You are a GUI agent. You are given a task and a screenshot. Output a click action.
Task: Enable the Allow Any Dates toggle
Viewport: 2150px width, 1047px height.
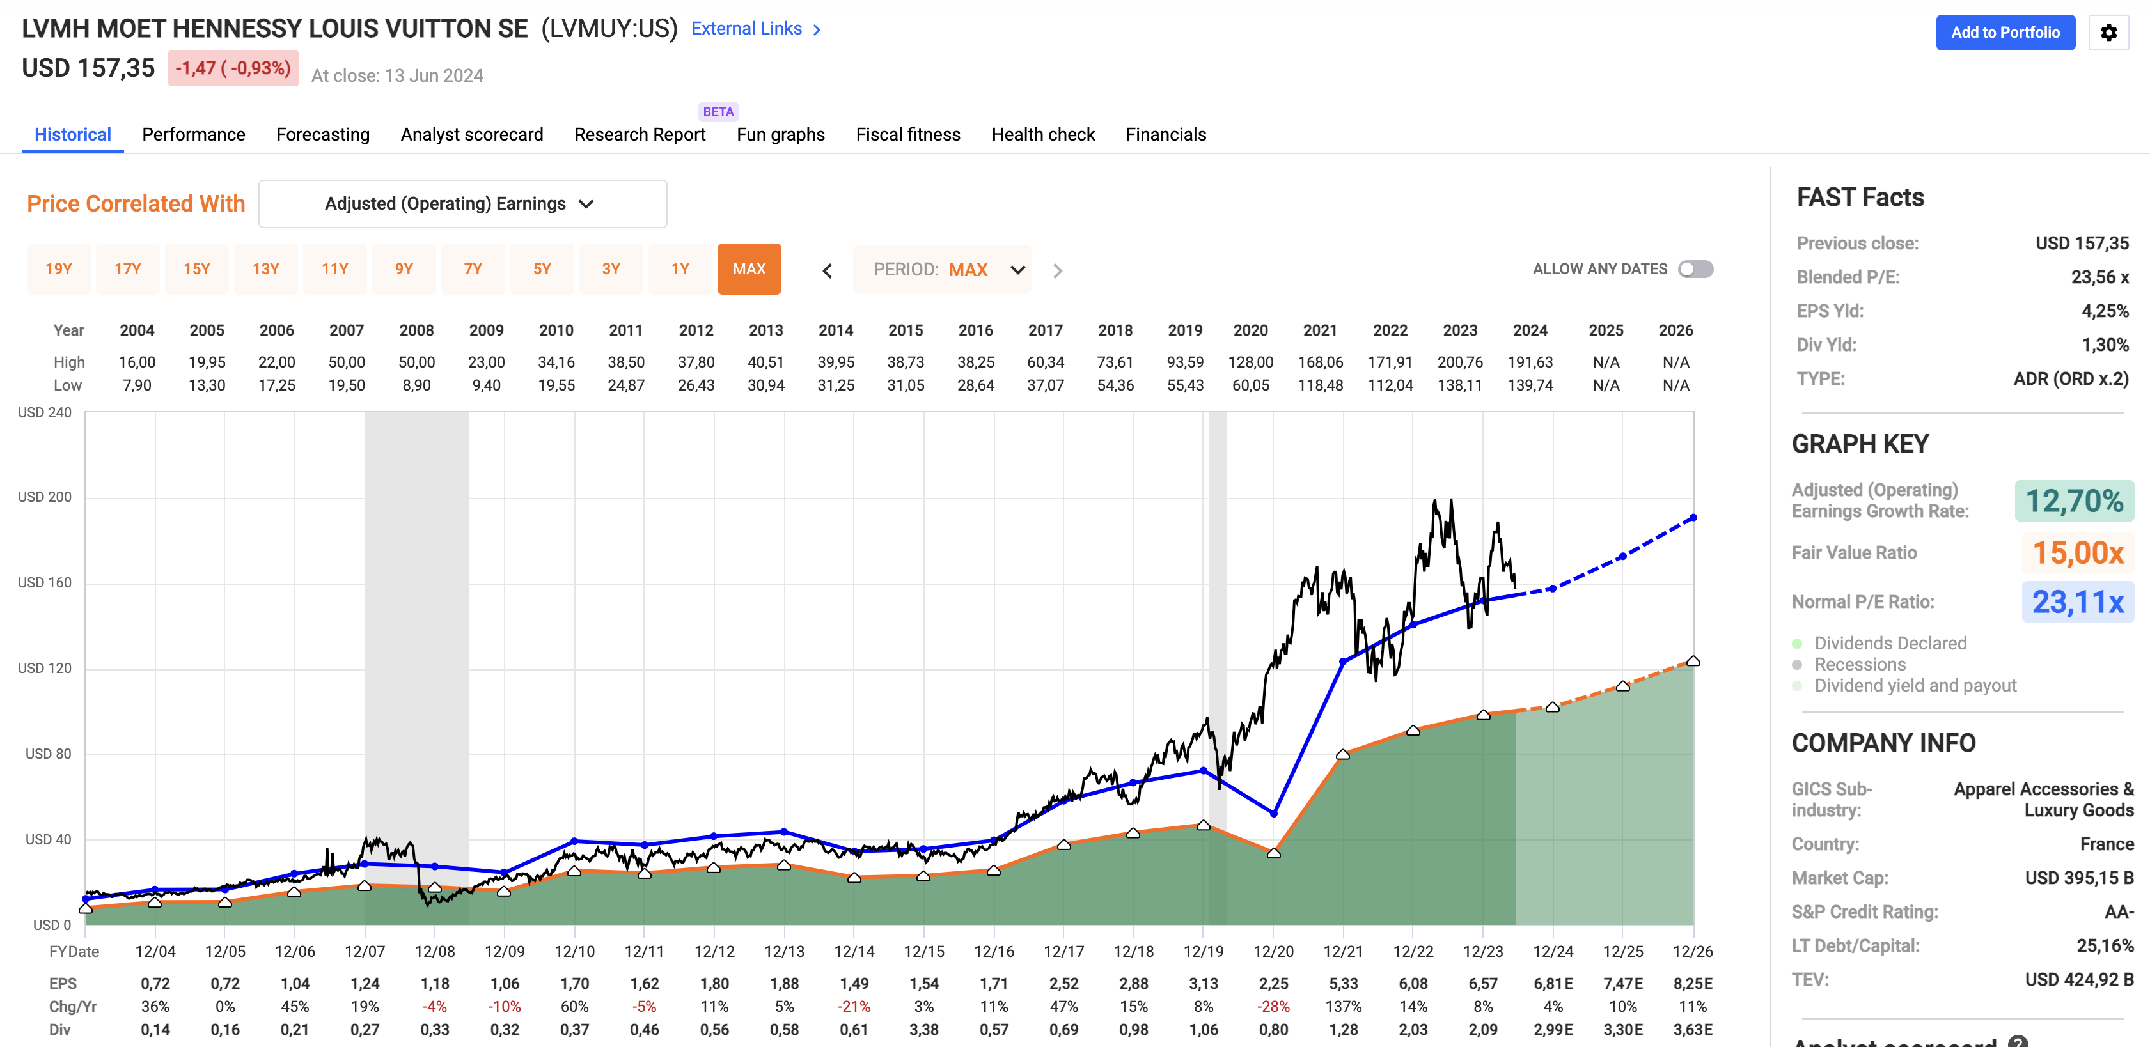[1697, 268]
